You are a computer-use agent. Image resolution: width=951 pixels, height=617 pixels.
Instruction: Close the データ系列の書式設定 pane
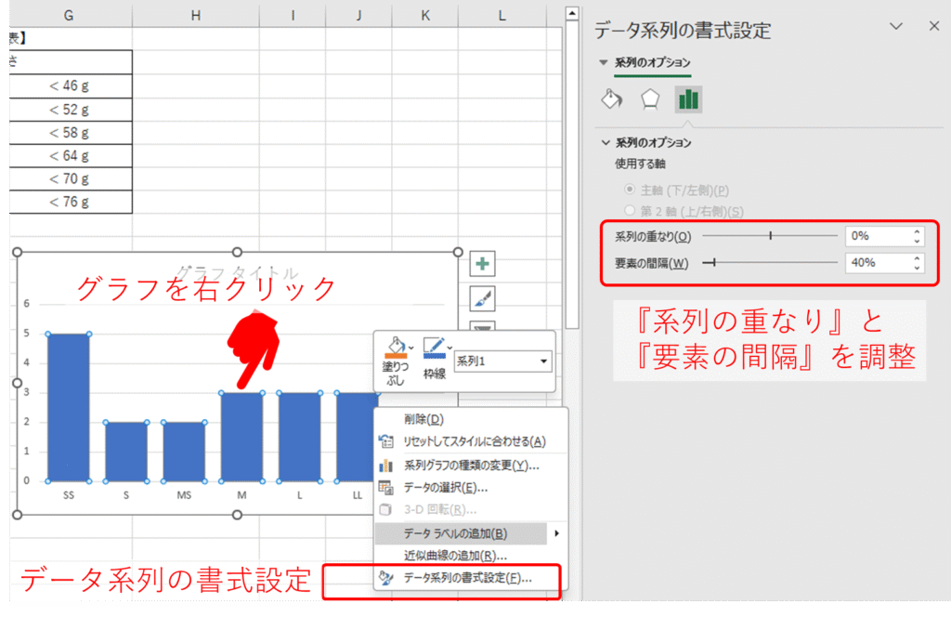933,27
